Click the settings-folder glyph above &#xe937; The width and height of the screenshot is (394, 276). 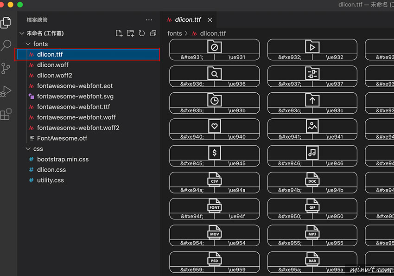click(x=312, y=73)
